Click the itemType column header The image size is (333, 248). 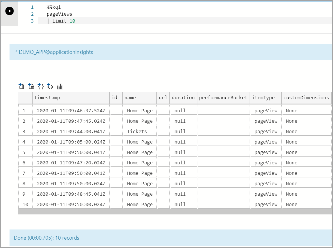pyautogui.click(x=265, y=98)
